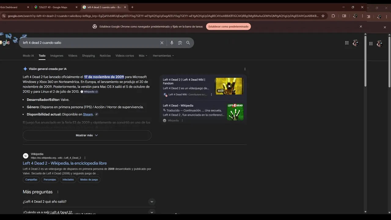Screen dimensions: 391x220
Task: Expand overview with Mostrar más
Action: point(87,135)
